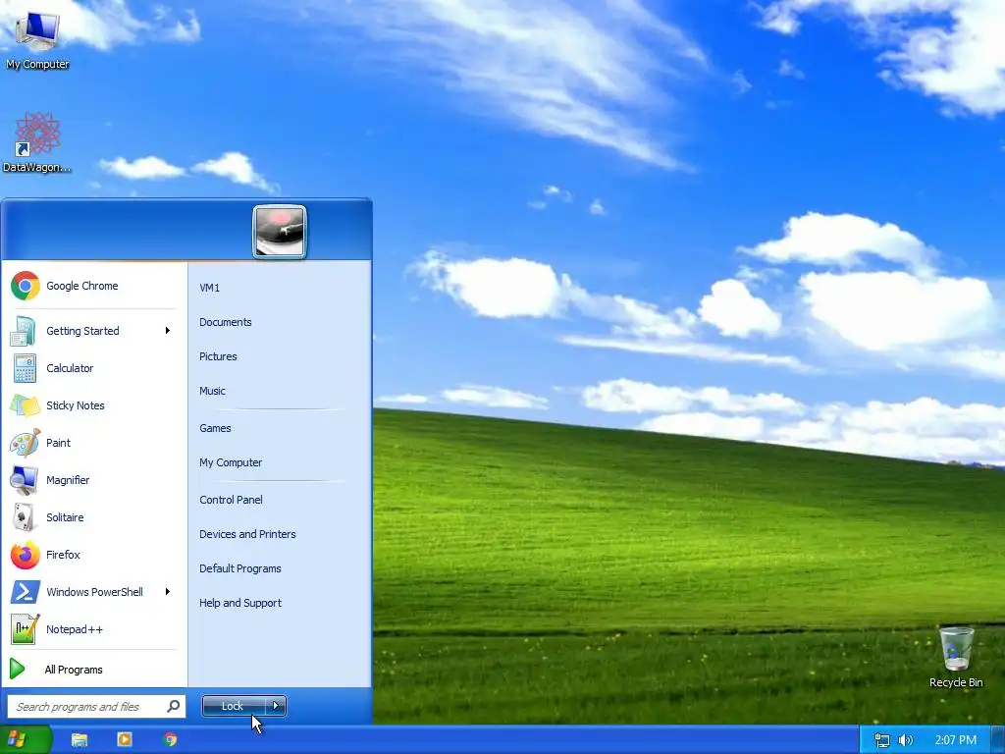Viewport: 1005px width, 754px height.
Task: Open Devices and Printers
Action: click(x=247, y=535)
